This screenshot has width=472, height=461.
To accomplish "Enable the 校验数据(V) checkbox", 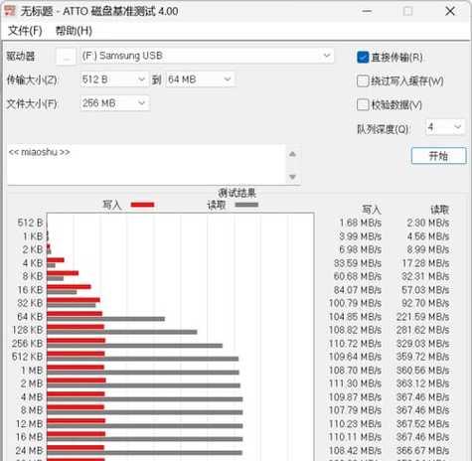I will pos(363,105).
